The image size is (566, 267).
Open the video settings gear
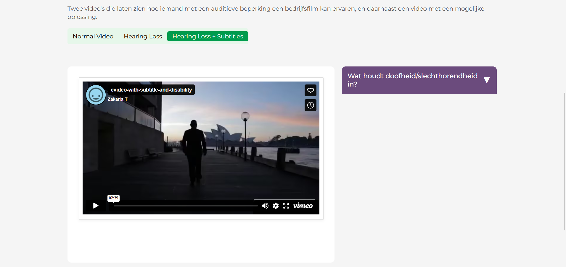(276, 206)
